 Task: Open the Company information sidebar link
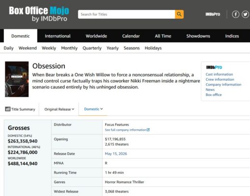(x=224, y=85)
